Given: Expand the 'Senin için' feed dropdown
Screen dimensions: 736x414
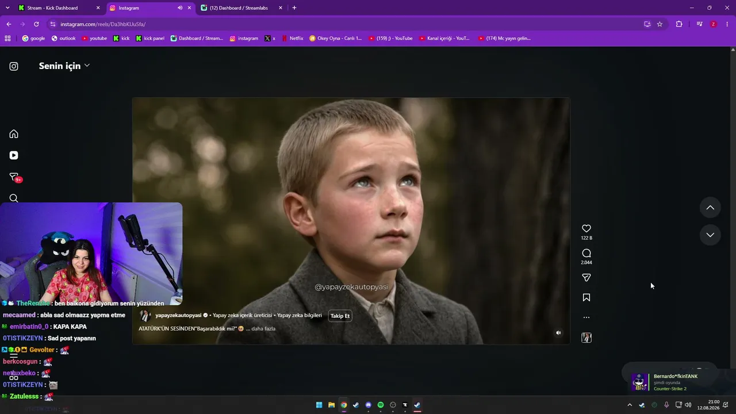Looking at the screenshot, I should tap(64, 66).
